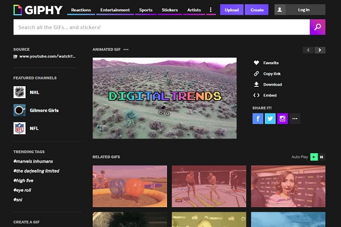Image resolution: width=341 pixels, height=227 pixels.
Task: Go to the previous GIF arrow
Action: pos(308,50)
